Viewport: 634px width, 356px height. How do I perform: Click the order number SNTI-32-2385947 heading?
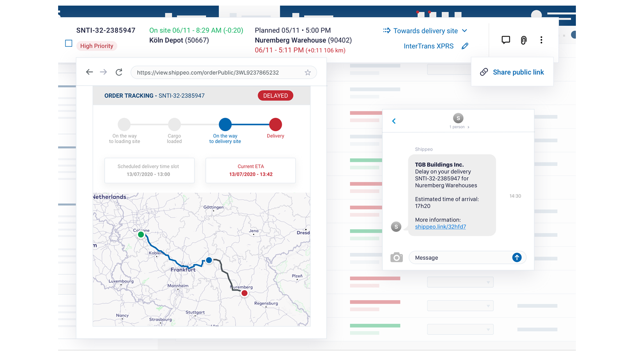[106, 30]
